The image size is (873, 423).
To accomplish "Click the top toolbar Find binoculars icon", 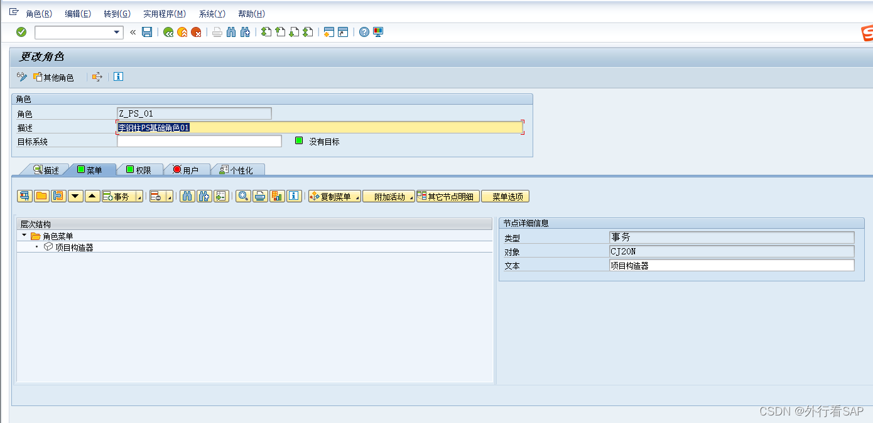I will (231, 33).
